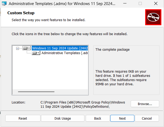Open install dropdown arrow for Administrative Templates

coord(38,53)
